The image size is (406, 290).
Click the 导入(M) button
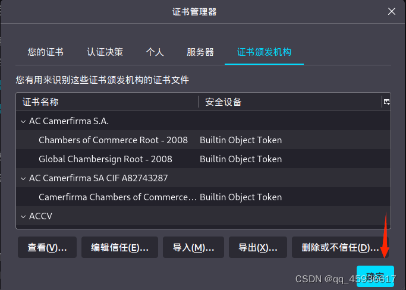point(193,247)
